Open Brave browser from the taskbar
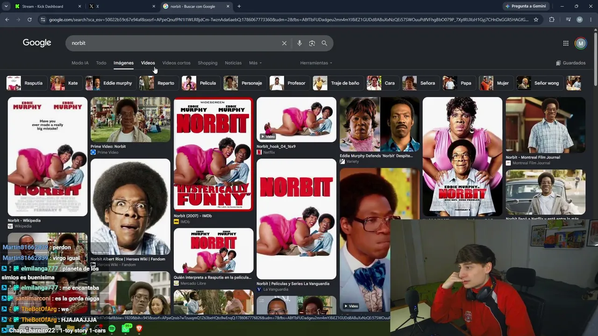This screenshot has height=336, width=598. pos(139,329)
